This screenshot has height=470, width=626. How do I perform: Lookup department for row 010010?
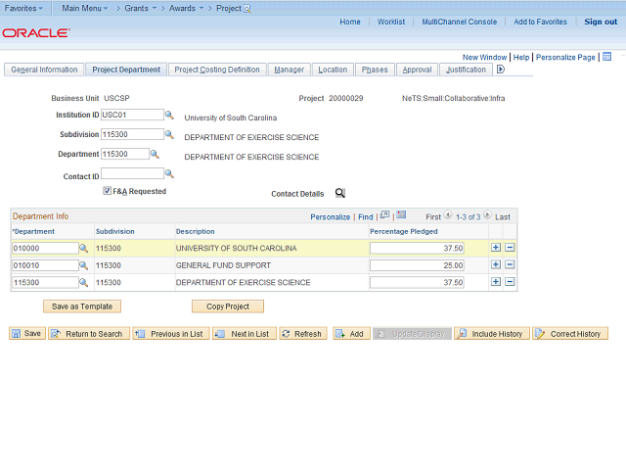click(83, 265)
